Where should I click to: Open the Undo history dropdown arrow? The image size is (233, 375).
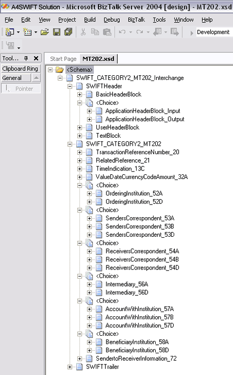pos(131,32)
